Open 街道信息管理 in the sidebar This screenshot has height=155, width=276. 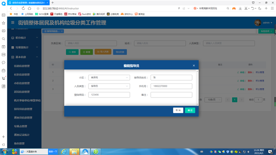pos(22,66)
